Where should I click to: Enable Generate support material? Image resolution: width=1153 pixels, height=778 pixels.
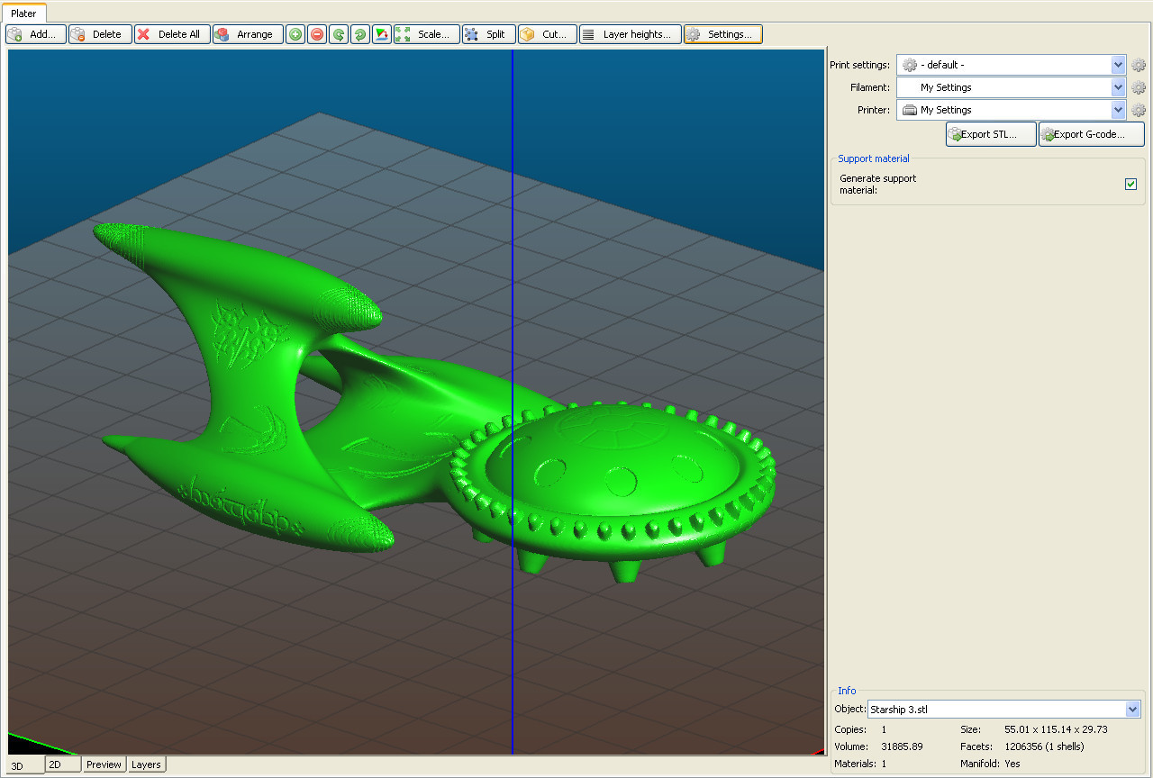pos(1130,184)
